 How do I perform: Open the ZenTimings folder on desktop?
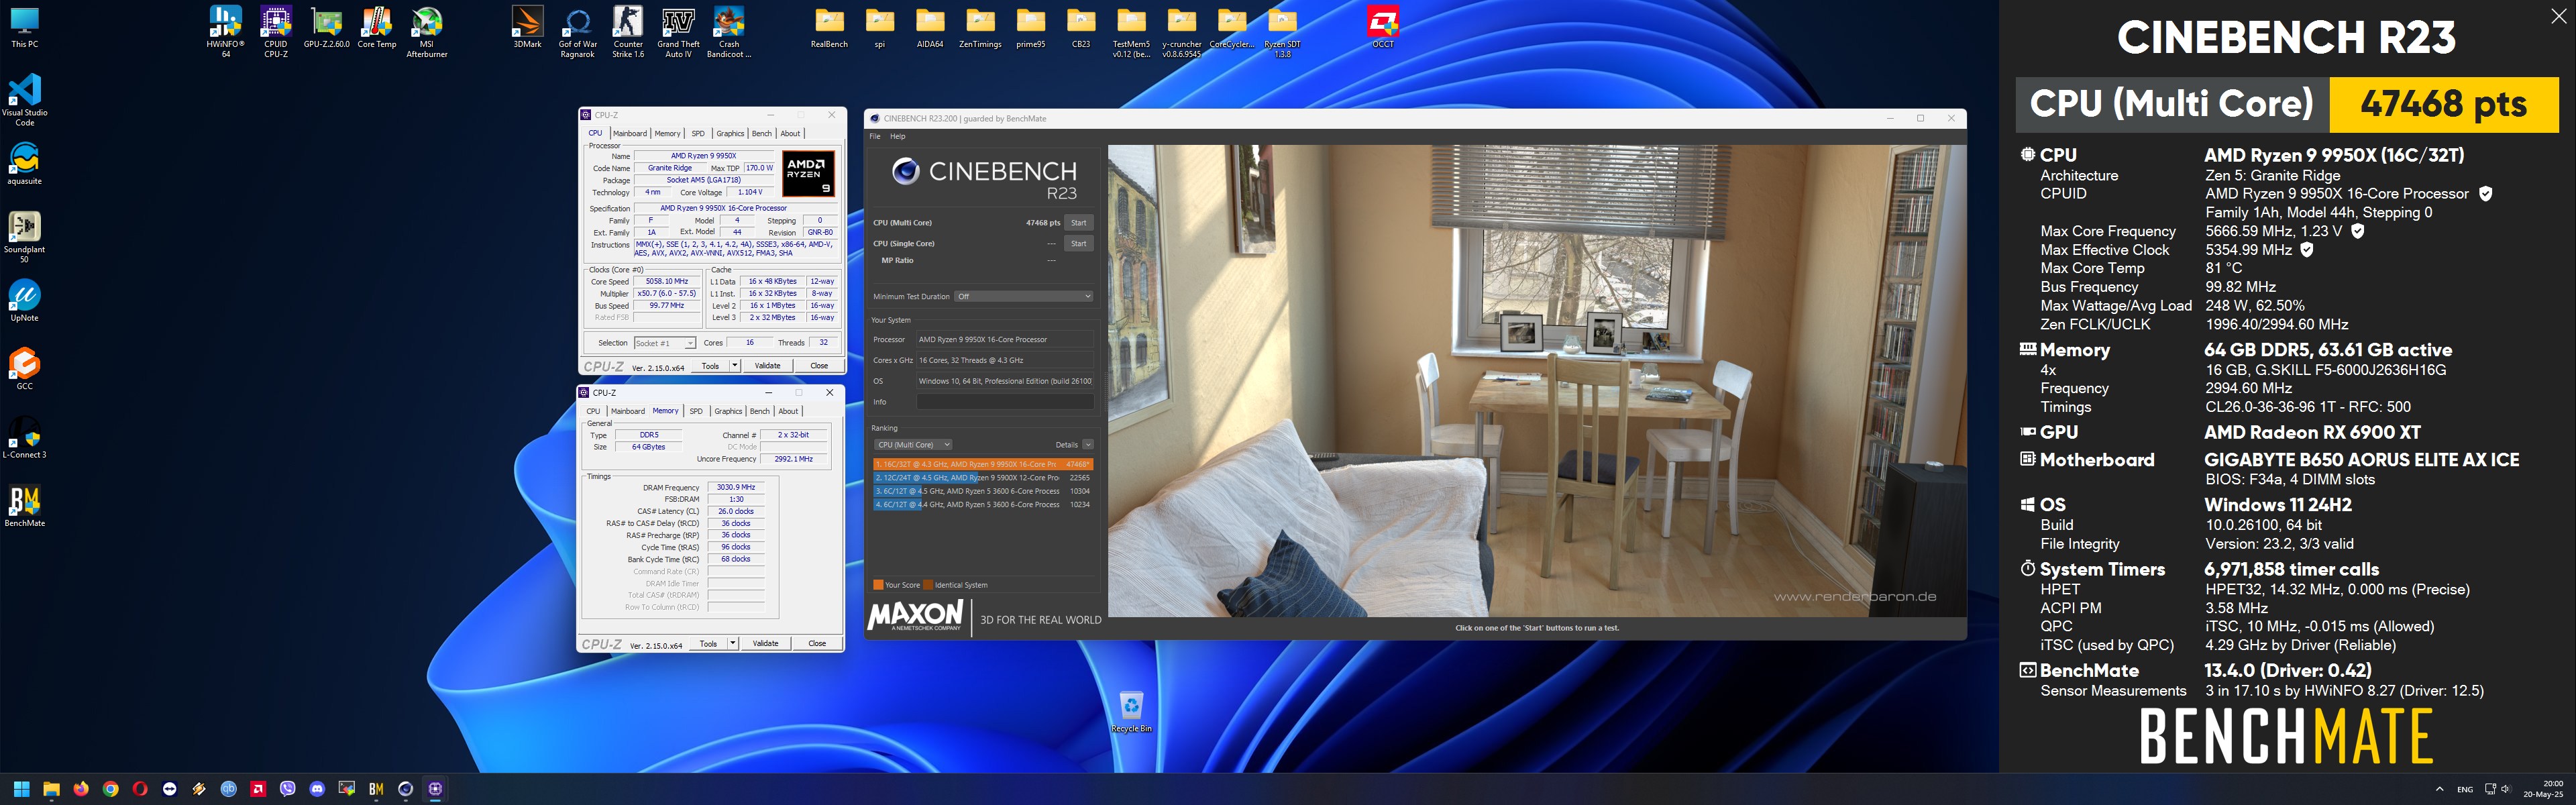pyautogui.click(x=980, y=27)
